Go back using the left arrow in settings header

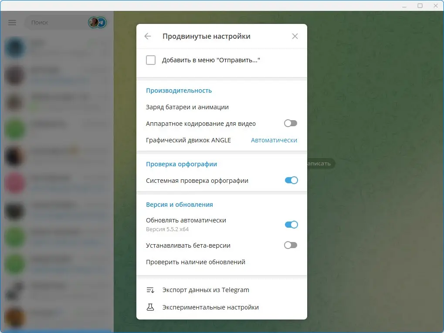click(x=147, y=36)
